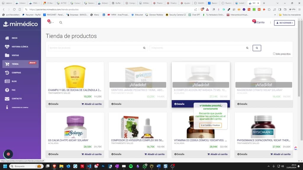Viewport: 303px width, 170px height.
Task: Focus the product name search field
Action: coord(98,48)
